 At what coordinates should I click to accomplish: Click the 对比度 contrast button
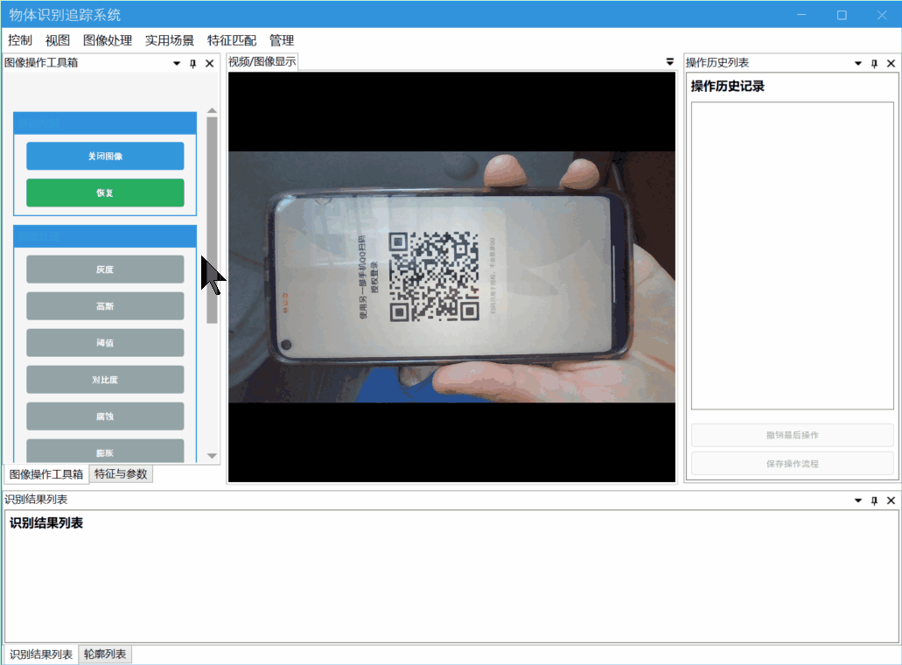pos(105,380)
